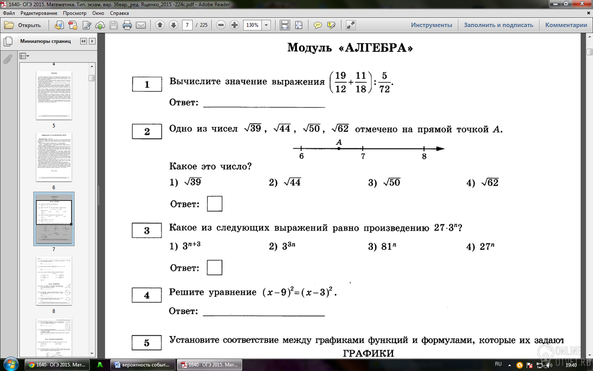Select page 8 thumbnail
Screen dimensions: 593x371
(54, 281)
